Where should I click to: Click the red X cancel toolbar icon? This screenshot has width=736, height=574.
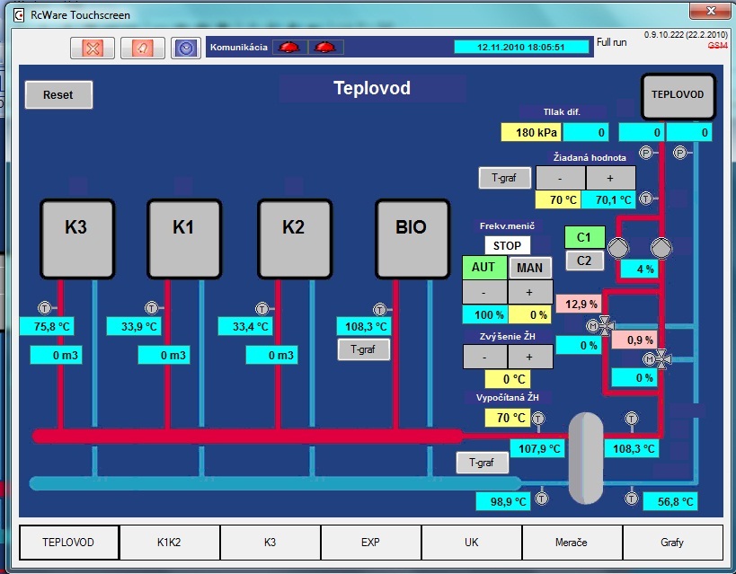tap(93, 48)
